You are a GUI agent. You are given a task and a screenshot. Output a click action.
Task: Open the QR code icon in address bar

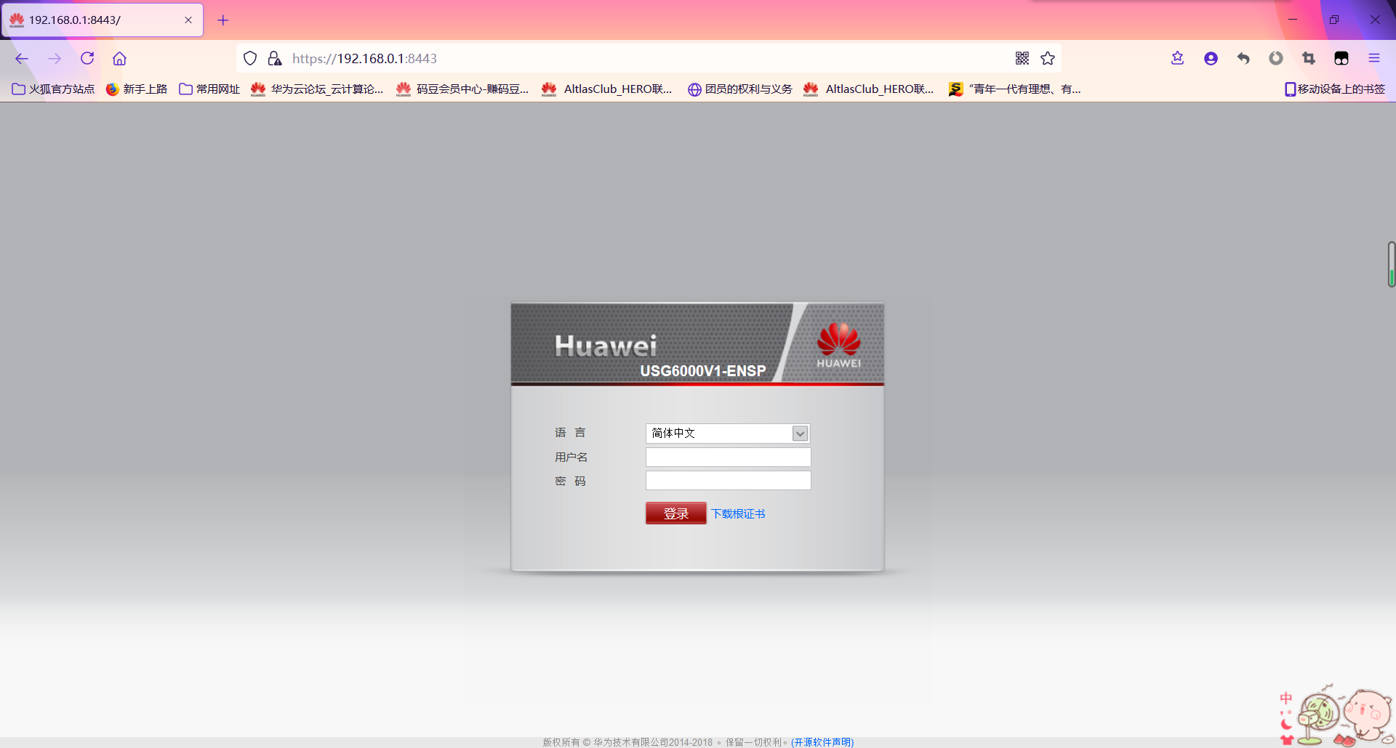pyautogui.click(x=1022, y=59)
